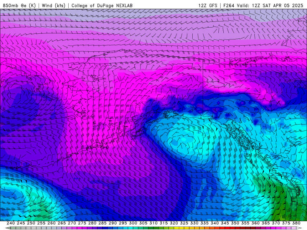
Task: Click the "850mb θe (K)" title text
Action: coord(19,5)
